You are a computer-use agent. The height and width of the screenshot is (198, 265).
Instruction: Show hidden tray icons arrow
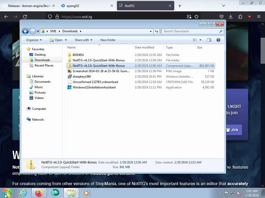click(220, 193)
